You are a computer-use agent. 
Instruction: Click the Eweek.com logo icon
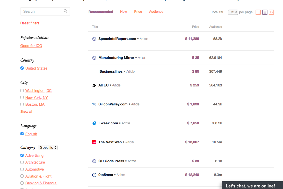pos(94,123)
